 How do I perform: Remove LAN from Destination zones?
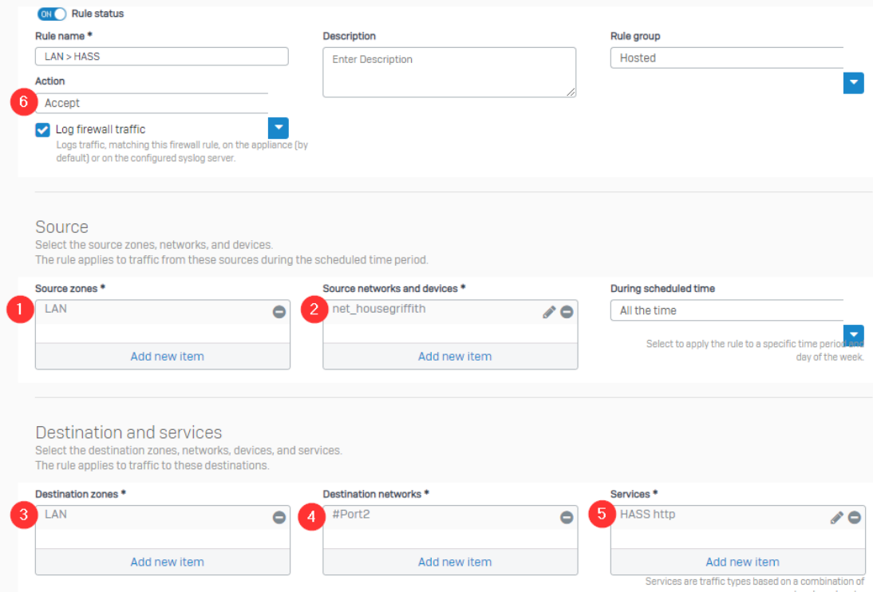click(x=278, y=518)
